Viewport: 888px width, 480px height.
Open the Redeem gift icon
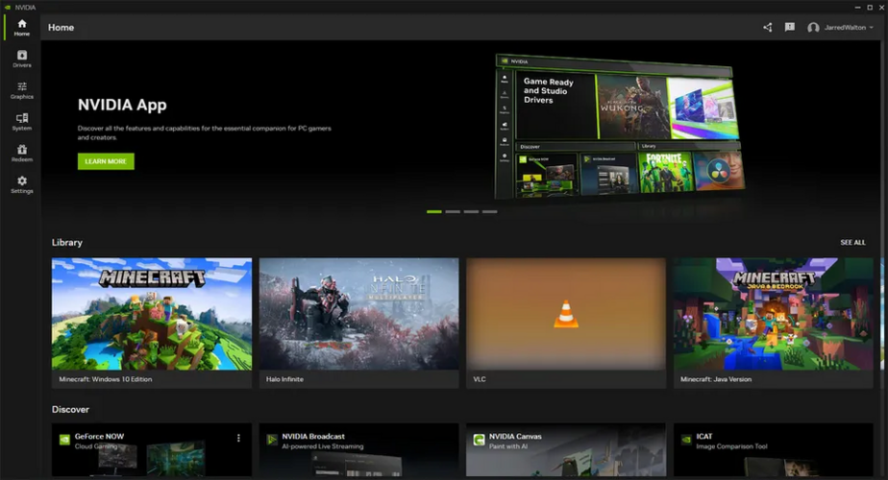pyautogui.click(x=21, y=153)
